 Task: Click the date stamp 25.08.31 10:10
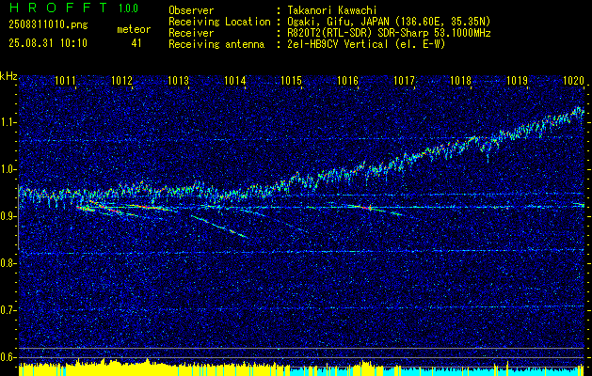48,43
